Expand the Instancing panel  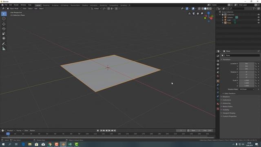[226, 103]
